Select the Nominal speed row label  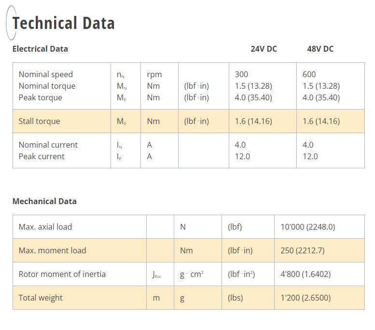point(46,74)
